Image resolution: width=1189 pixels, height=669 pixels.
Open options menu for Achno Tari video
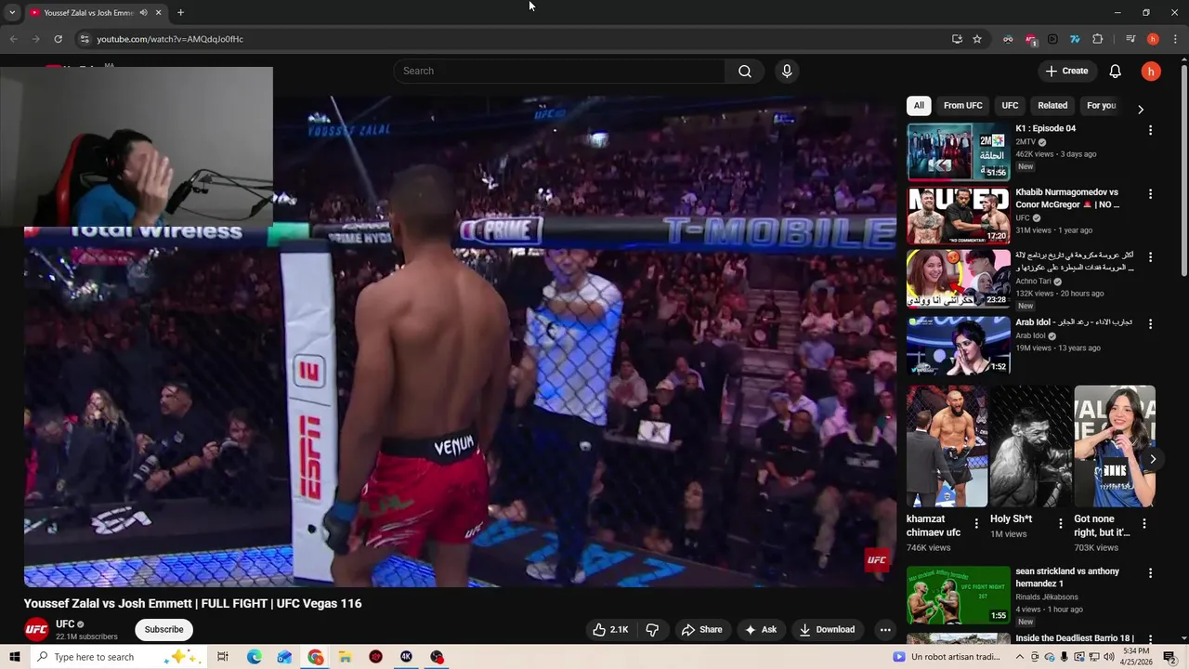coord(1150,256)
